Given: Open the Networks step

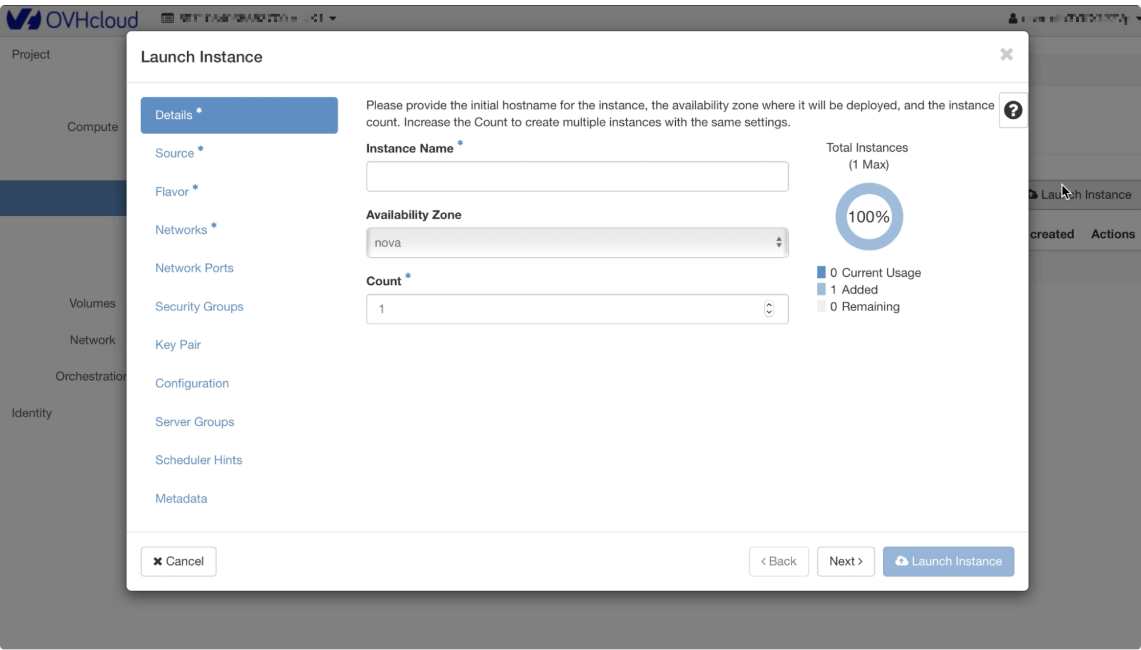Looking at the screenshot, I should pyautogui.click(x=181, y=230).
